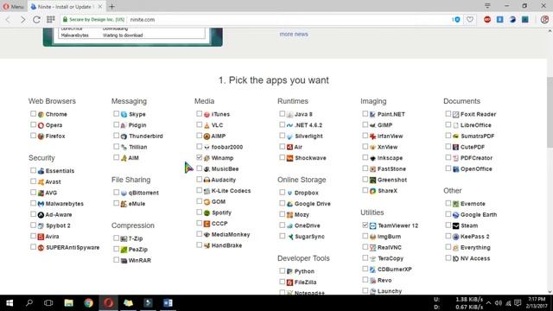Open the Windows Start menu
The width and height of the screenshot is (553, 311).
[x=10, y=303]
